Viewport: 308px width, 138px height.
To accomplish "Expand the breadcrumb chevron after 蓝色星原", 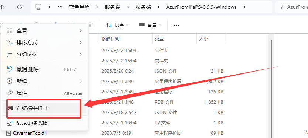I will coord(97,7).
